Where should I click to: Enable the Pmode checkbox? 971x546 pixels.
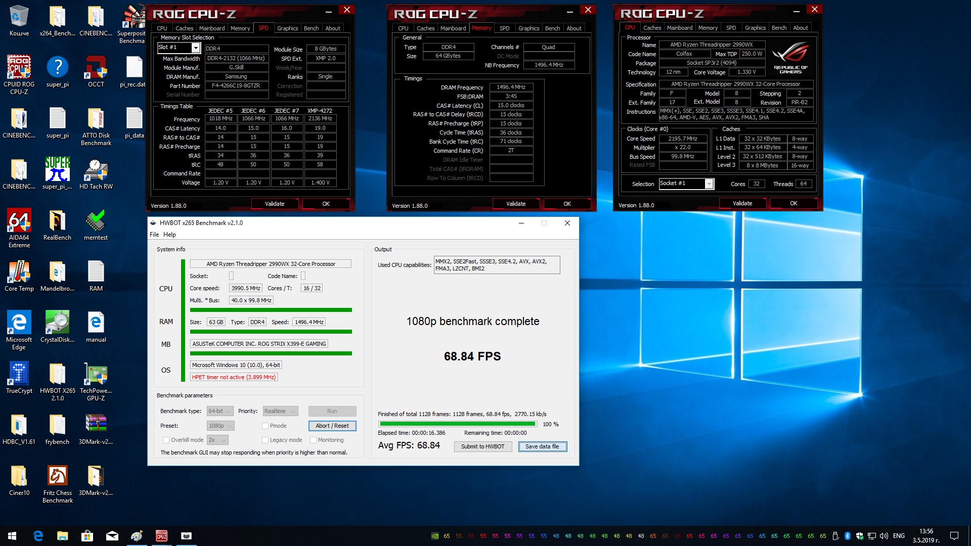(x=265, y=426)
